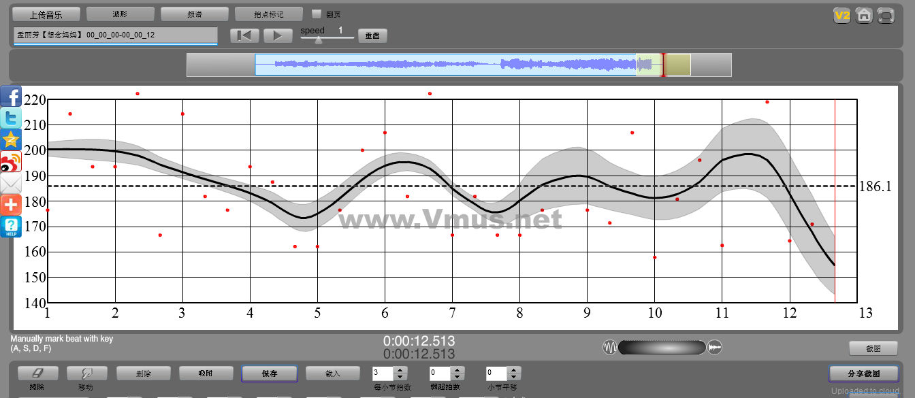Open the blue Help question icon
The height and width of the screenshot is (398, 915).
click(x=11, y=227)
